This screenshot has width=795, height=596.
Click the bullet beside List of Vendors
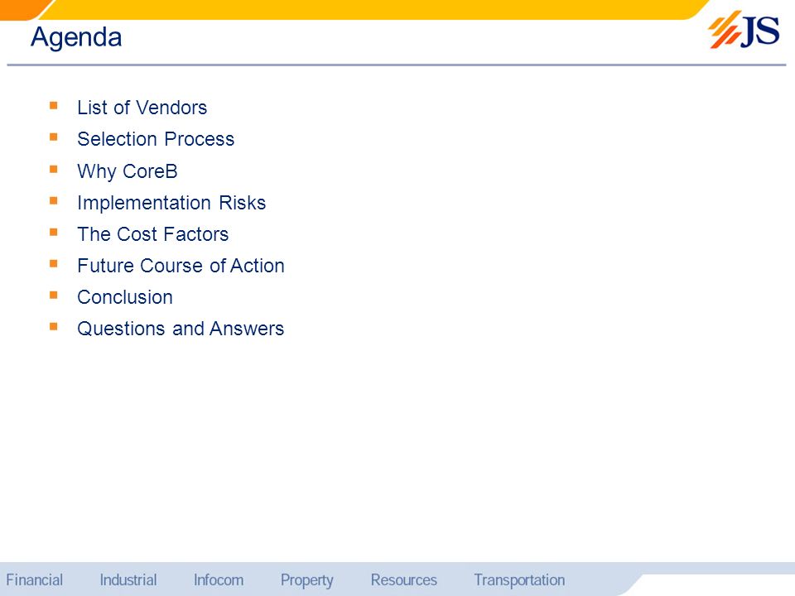tap(54, 106)
